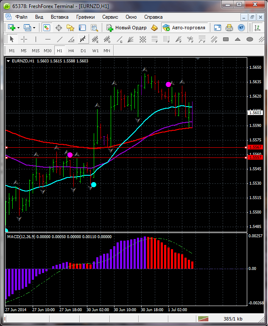The height and width of the screenshot is (326, 268).
Task: Launch MetaEditor via the gold book icon
Action: pos(154,28)
